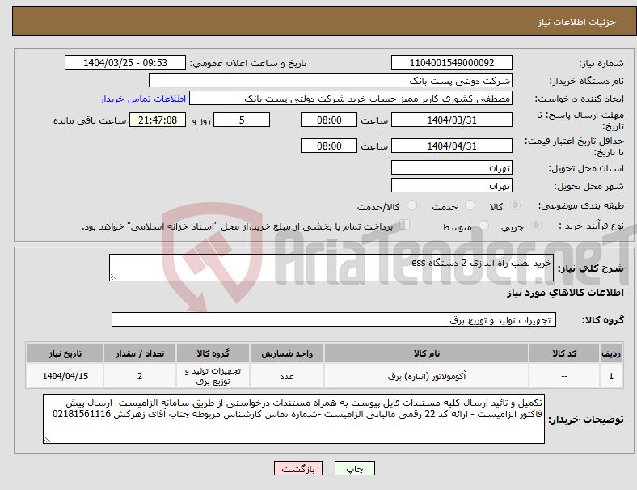637x490 pixels.
Task: Click the need date cell 1404/04/15
Action: (65, 376)
